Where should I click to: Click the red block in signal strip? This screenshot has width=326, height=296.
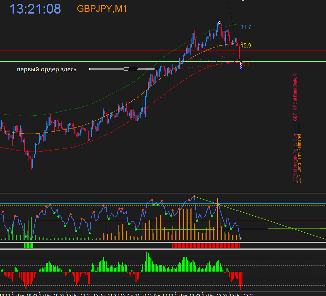206,245
